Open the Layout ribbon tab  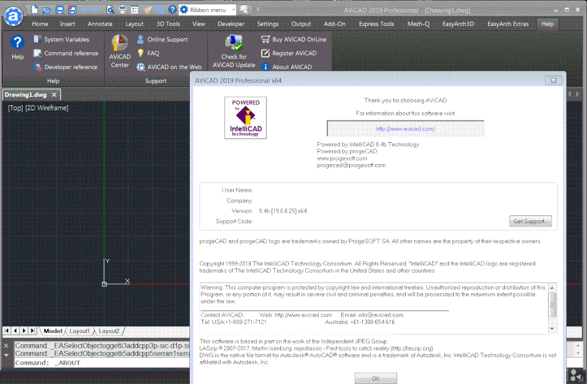click(x=135, y=24)
